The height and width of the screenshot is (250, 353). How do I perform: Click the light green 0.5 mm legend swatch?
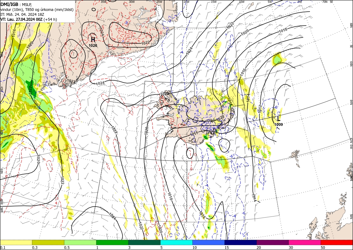(x=80, y=242)
